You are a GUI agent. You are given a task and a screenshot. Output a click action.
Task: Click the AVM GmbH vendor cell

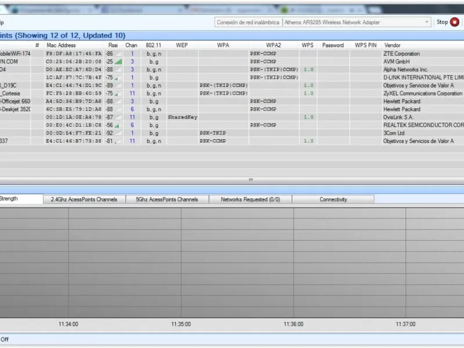click(397, 62)
